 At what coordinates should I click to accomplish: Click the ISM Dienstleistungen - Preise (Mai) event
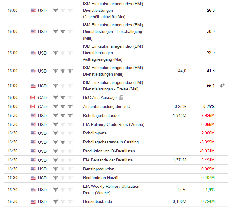[113, 86]
